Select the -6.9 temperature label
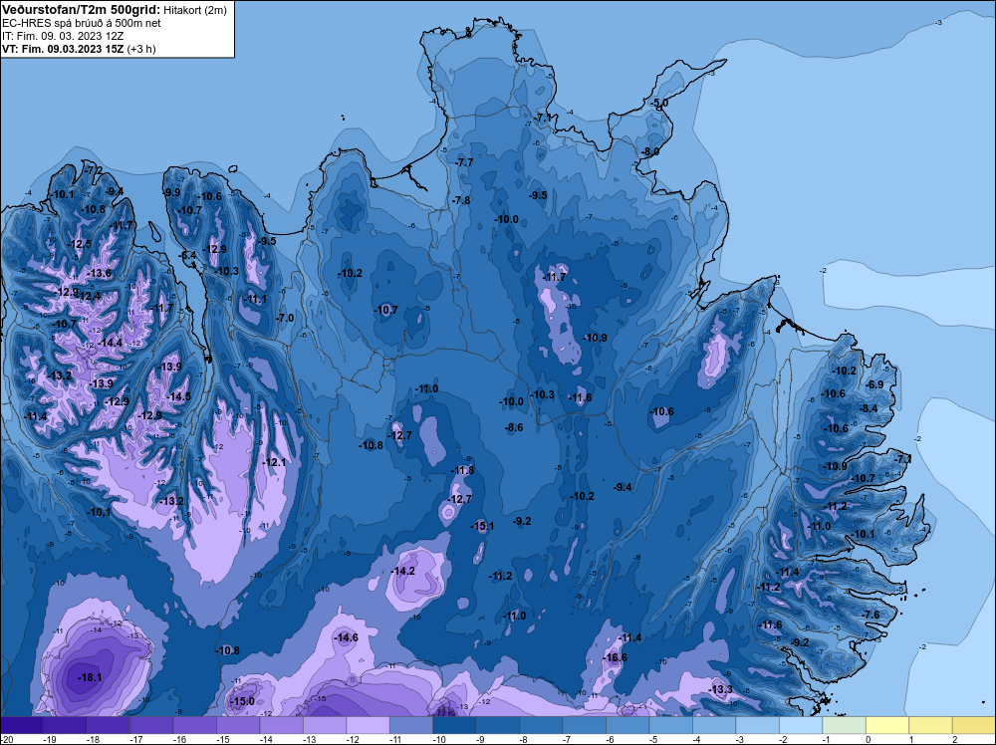The image size is (996, 745). 874,384
